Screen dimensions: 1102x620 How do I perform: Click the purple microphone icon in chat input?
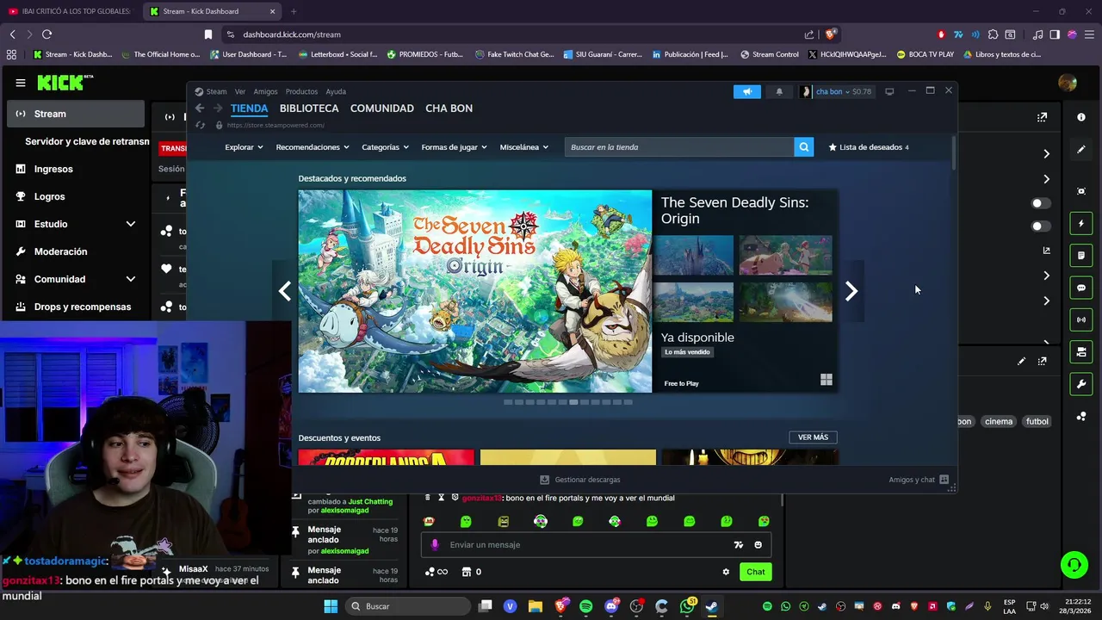(435, 544)
